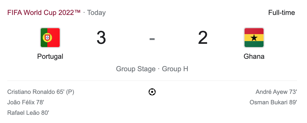Select Osman Bukari 89' goal entry
The image size is (307, 123).
pos(273,102)
